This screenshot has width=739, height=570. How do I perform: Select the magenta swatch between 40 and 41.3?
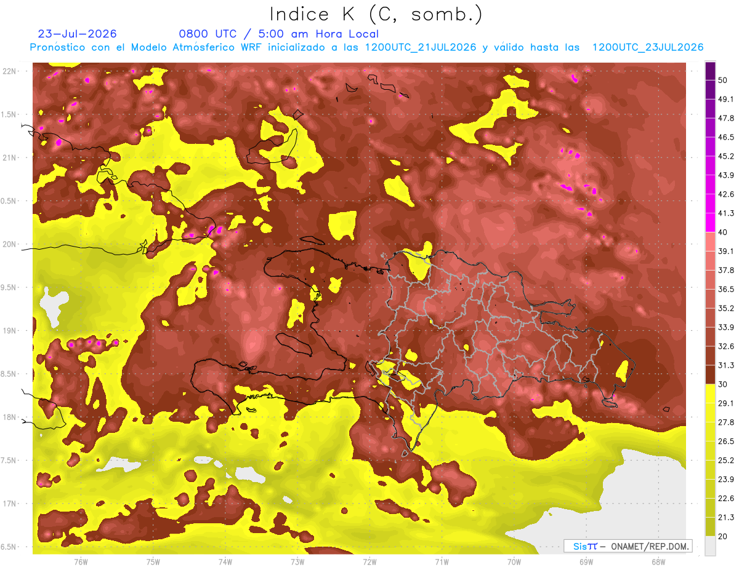tap(710, 223)
